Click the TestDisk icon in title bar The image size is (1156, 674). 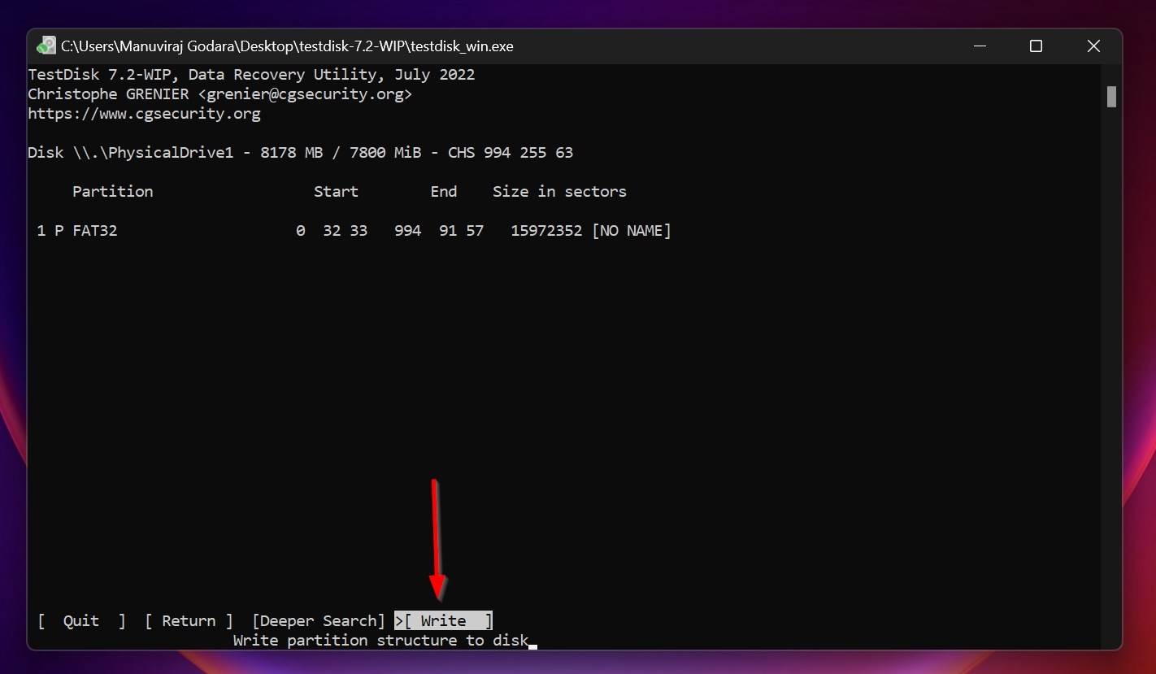(46, 46)
